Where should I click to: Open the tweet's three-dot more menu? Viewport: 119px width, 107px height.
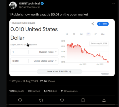tap(113, 3)
